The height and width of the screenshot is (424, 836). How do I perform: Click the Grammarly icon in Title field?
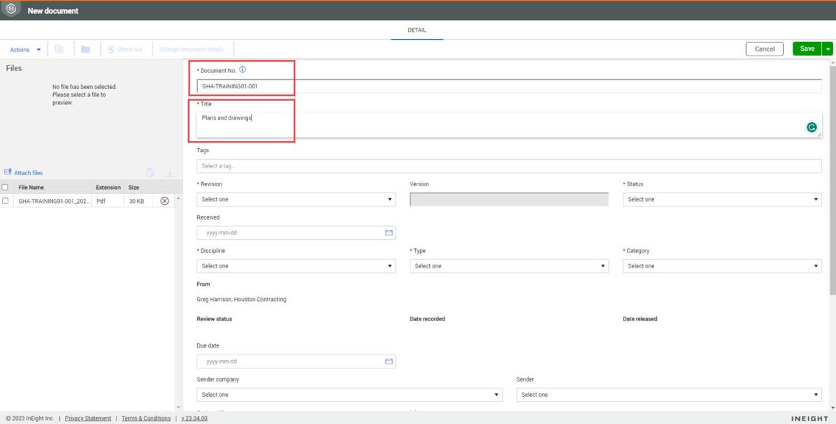(812, 127)
